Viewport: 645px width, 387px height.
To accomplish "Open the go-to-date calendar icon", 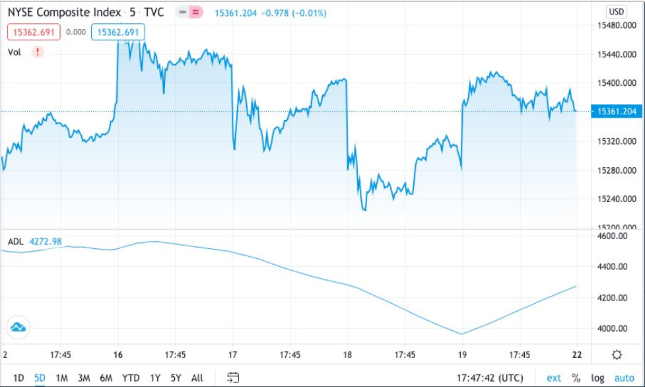I will click(232, 378).
